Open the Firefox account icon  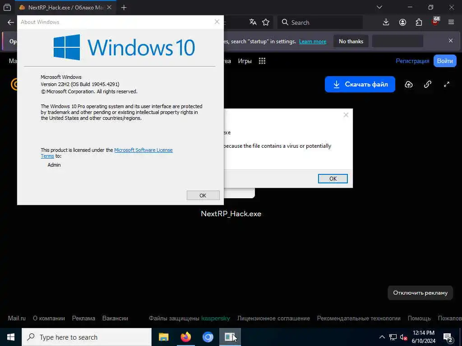coord(402,23)
